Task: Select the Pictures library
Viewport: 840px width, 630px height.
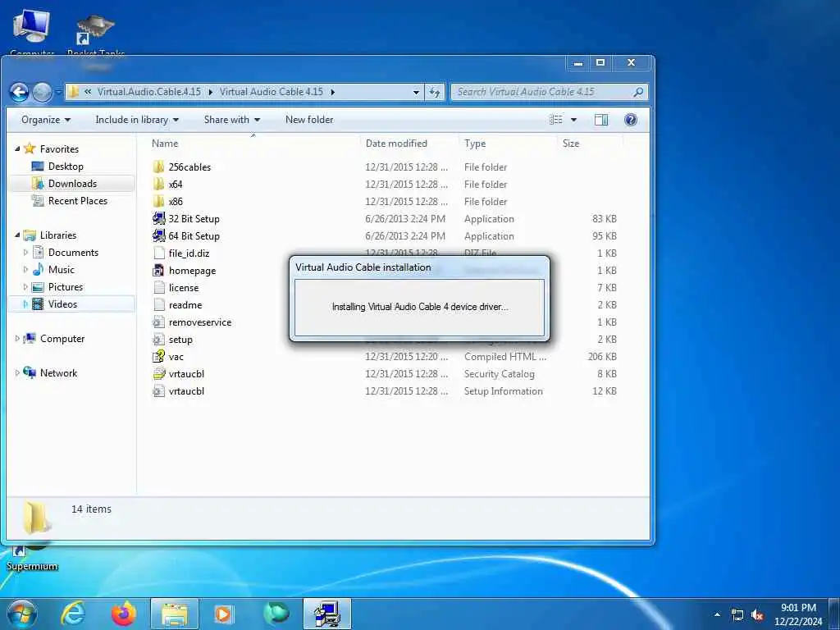Action: click(66, 286)
